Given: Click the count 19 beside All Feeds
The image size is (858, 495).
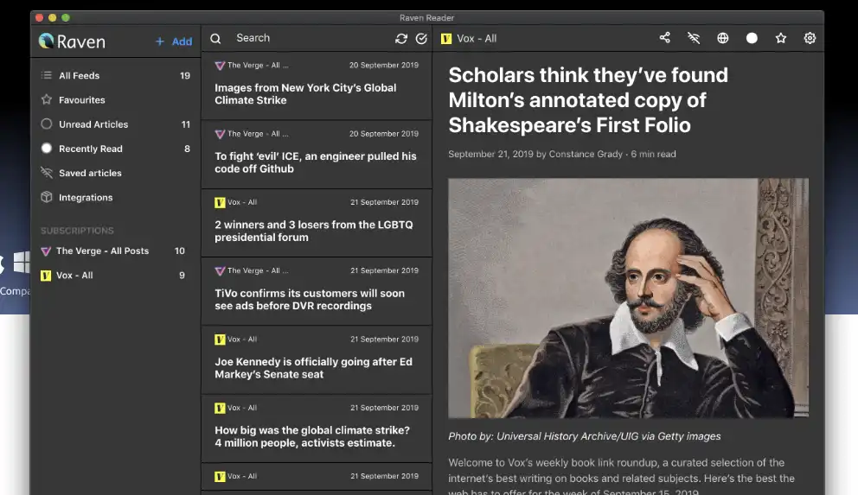Looking at the screenshot, I should (185, 75).
